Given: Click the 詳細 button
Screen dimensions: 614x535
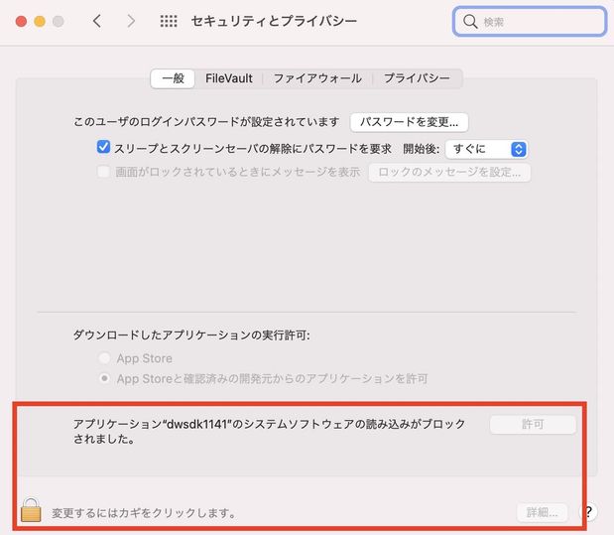Looking at the screenshot, I should [x=543, y=512].
